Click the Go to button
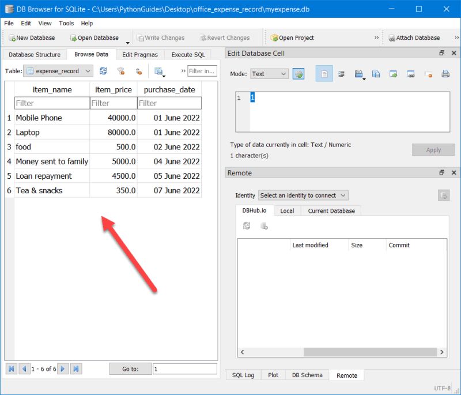The image size is (461, 395). coord(130,369)
